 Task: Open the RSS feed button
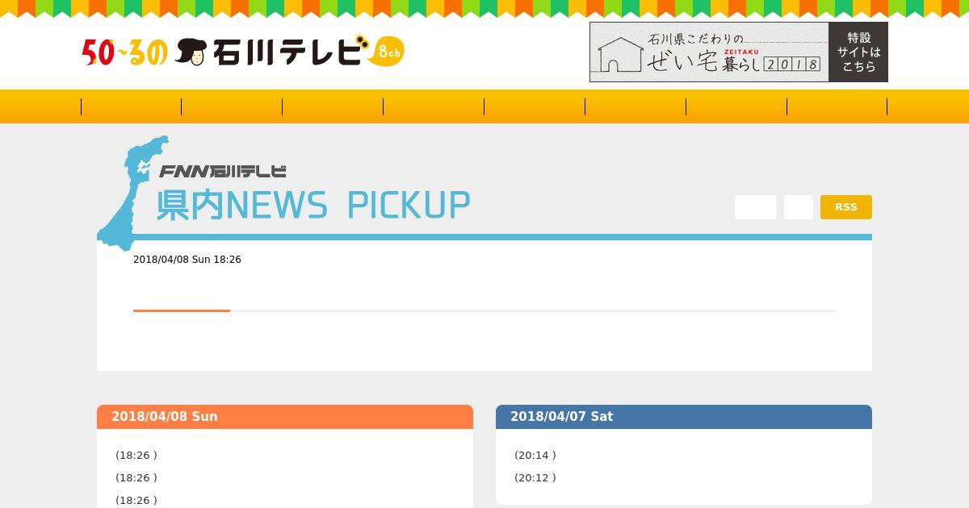pos(846,207)
